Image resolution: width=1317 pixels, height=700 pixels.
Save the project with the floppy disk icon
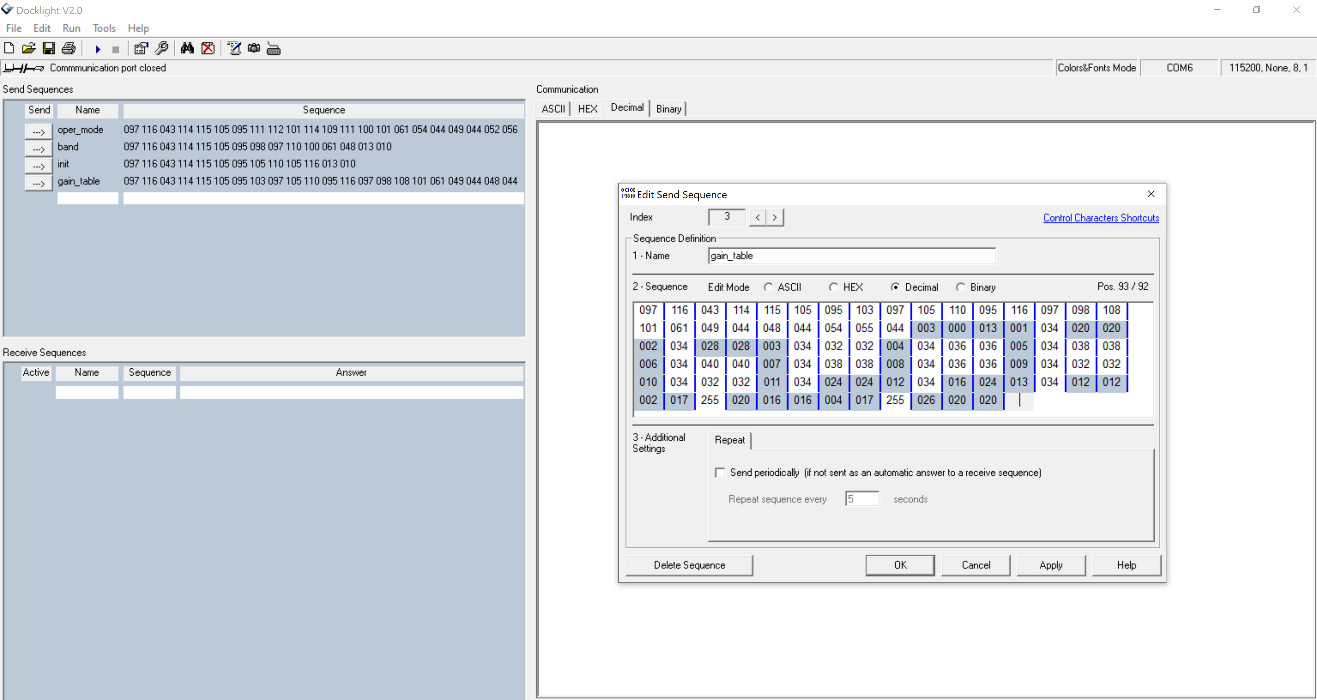pos(49,48)
